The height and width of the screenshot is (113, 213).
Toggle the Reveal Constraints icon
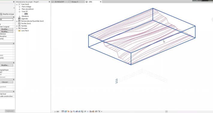click(99, 111)
